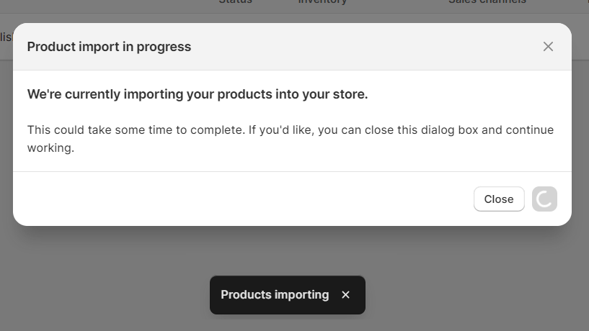Click the currently importing your products heading
This screenshot has width=589, height=331.
[x=198, y=94]
